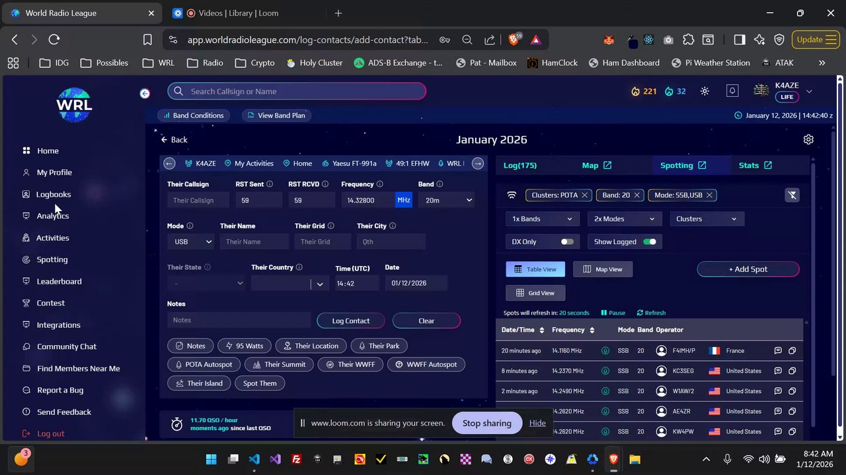The height and width of the screenshot is (475, 846).
Task: Sort spots by Date/Time arrows
Action: click(x=541, y=330)
